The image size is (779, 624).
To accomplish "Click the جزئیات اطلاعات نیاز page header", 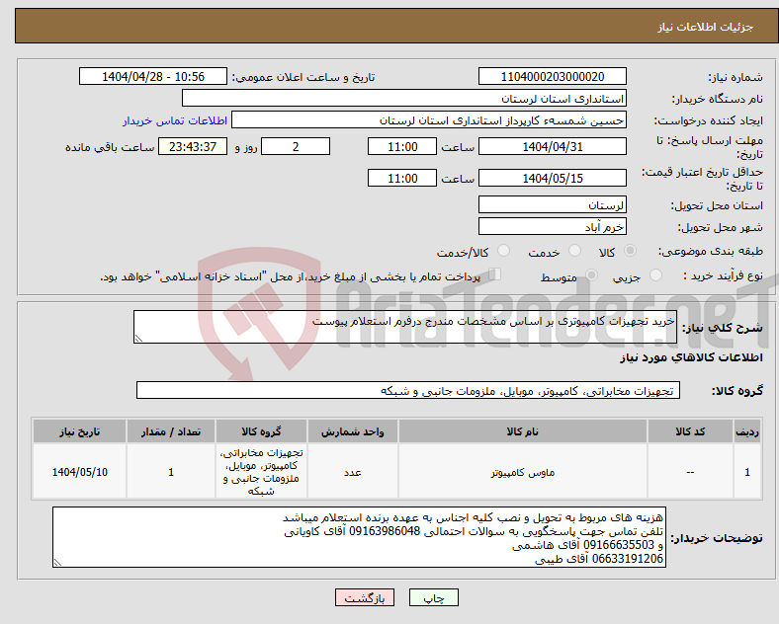I will [x=705, y=27].
